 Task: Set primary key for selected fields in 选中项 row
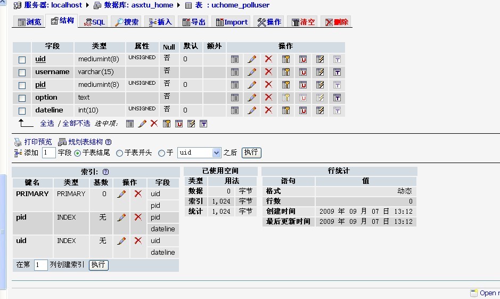[167, 124]
